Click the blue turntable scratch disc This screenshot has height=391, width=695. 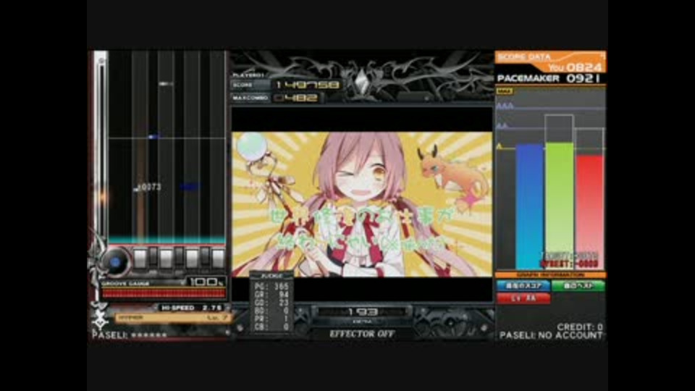pyautogui.click(x=115, y=261)
